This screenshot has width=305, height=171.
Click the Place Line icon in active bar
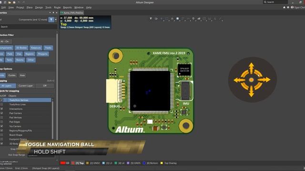(x=220, y=19)
